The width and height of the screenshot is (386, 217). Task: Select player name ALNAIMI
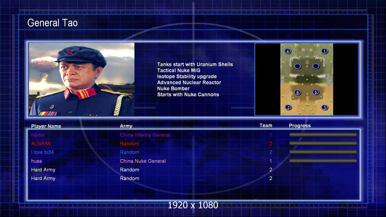pos(41,144)
